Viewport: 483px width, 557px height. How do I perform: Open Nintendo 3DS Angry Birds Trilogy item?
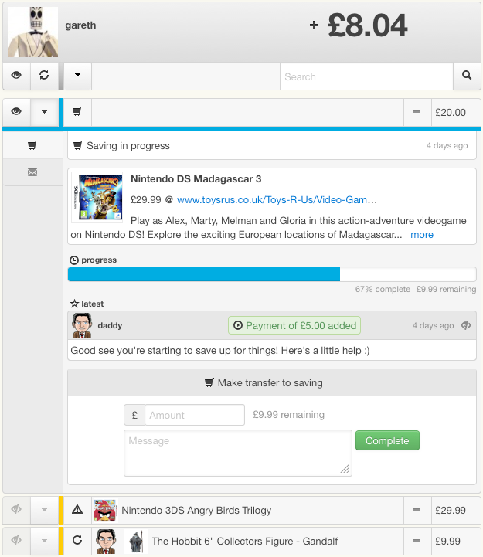click(x=196, y=511)
